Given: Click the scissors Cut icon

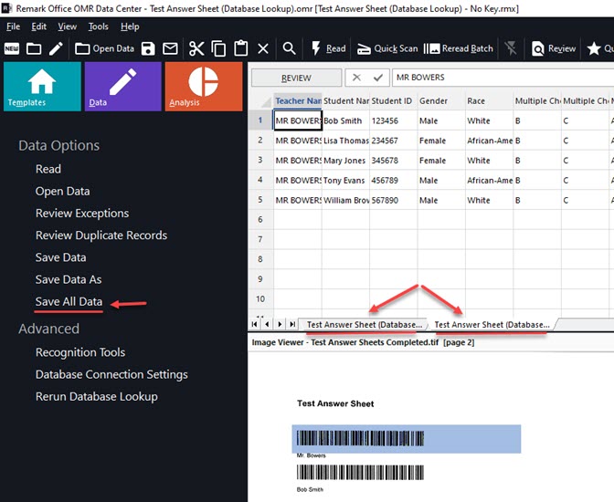Looking at the screenshot, I should 196,49.
